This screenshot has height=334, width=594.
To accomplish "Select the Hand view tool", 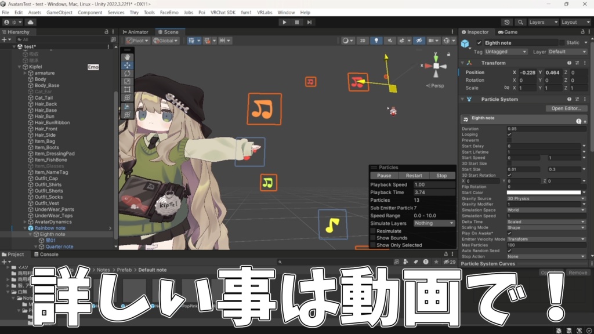I will 127,57.
